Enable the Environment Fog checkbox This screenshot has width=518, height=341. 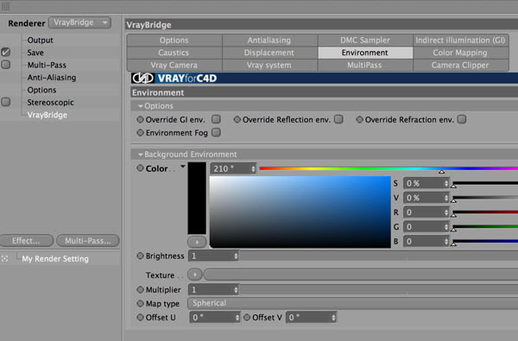216,132
